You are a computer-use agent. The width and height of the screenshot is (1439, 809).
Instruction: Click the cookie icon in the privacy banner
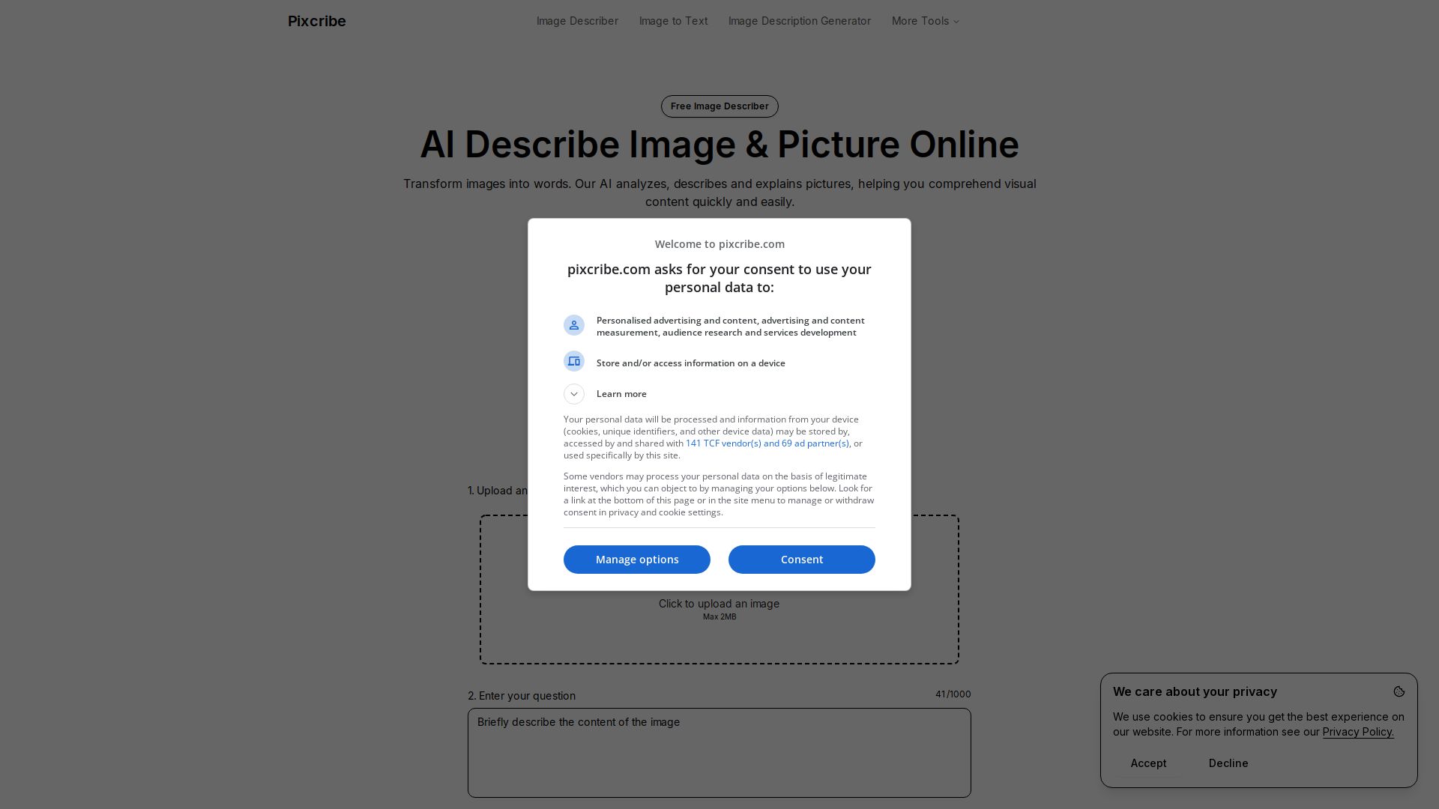(x=1399, y=692)
